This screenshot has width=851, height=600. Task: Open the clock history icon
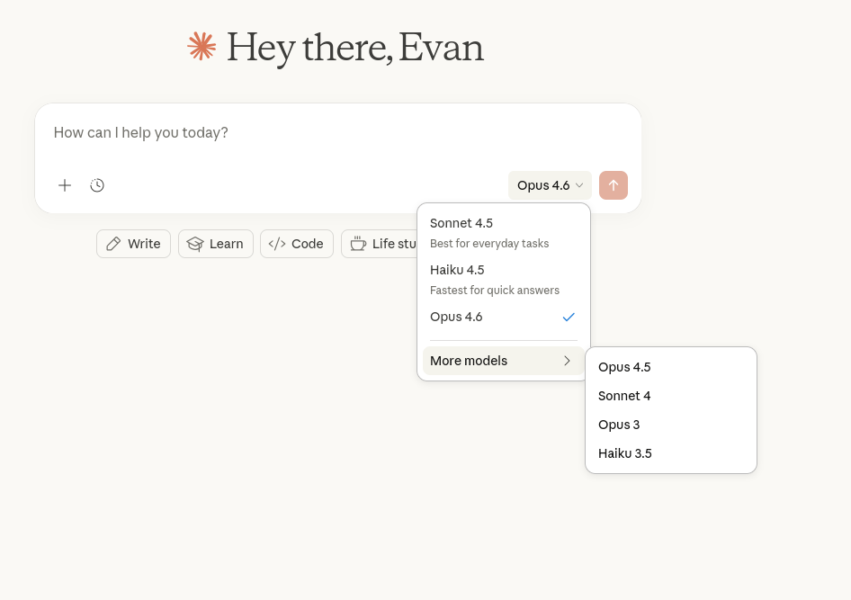pos(97,185)
